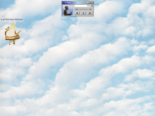Image resolution: width=155 pixels, height=116 pixels.
Task: Click the 0:00 elapsed time label
Action: coord(77,9)
